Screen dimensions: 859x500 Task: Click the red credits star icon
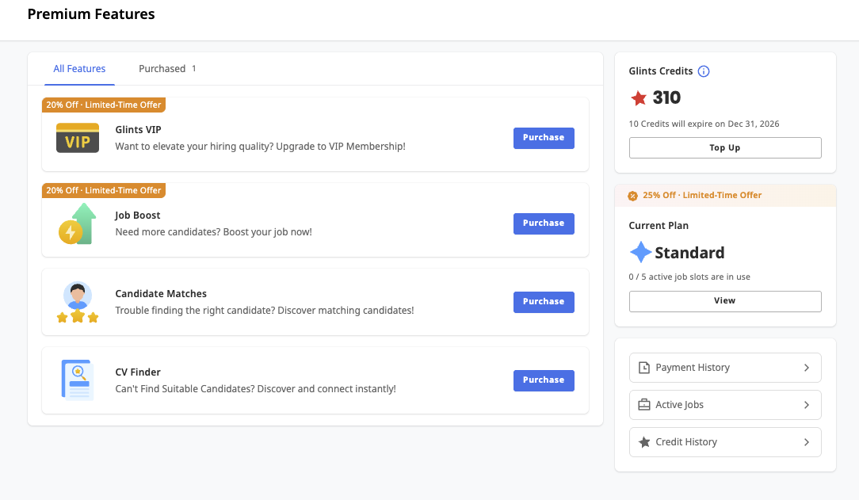639,98
